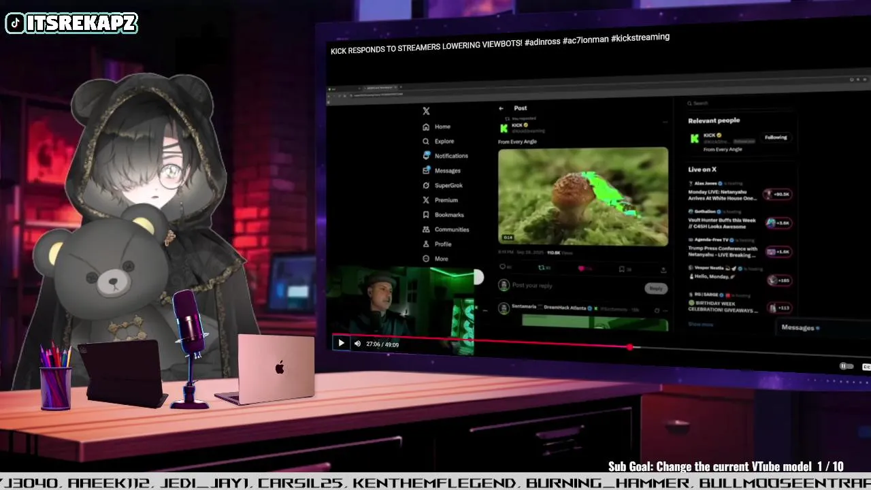Click Show more under Live on X
871x490 pixels.
click(701, 324)
